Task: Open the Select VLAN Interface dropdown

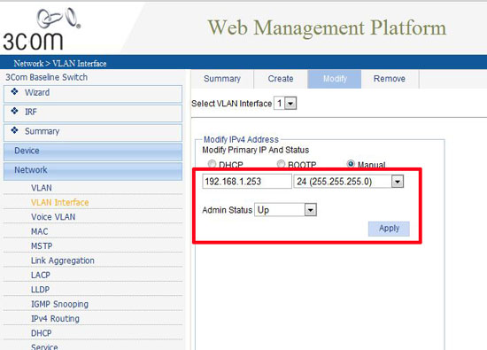Action: (x=285, y=103)
